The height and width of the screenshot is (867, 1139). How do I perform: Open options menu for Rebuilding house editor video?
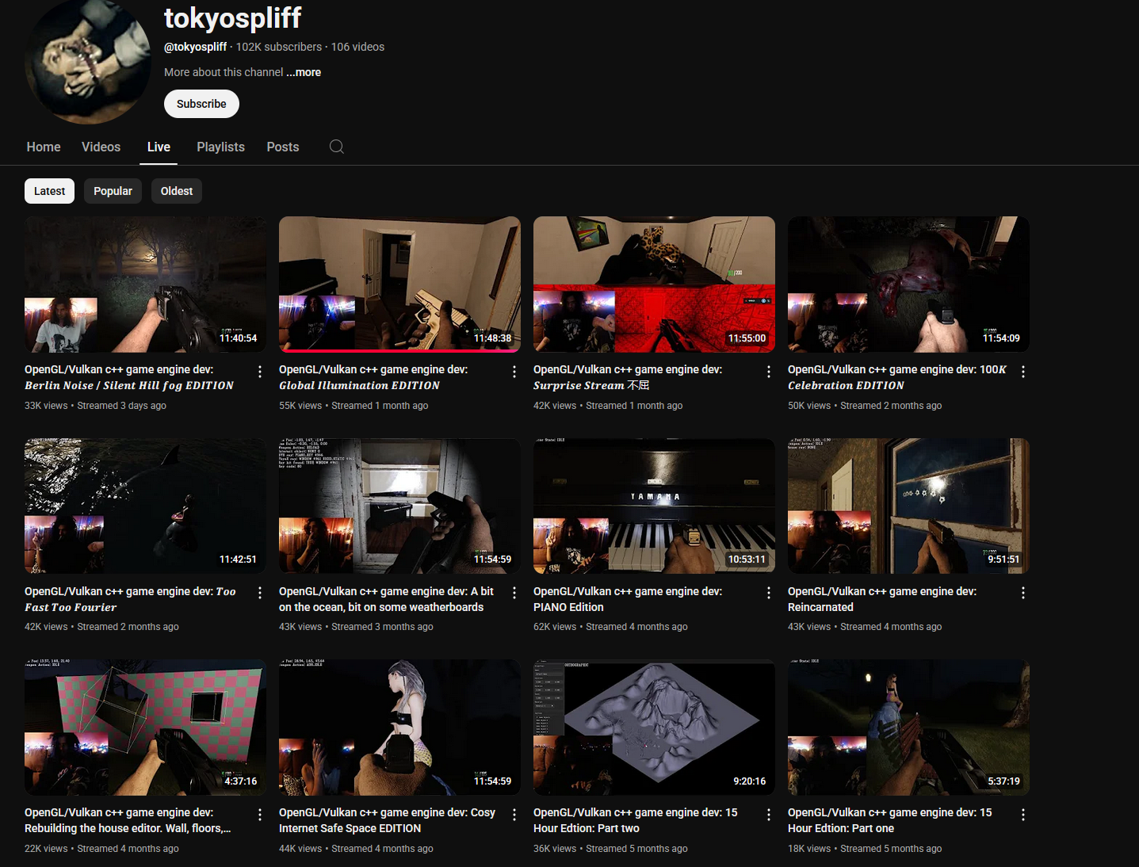[260, 815]
